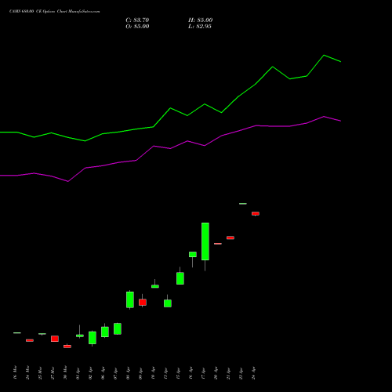392x392 pixels.
Task: Select the 21 Apr date label
Action: 228,373
